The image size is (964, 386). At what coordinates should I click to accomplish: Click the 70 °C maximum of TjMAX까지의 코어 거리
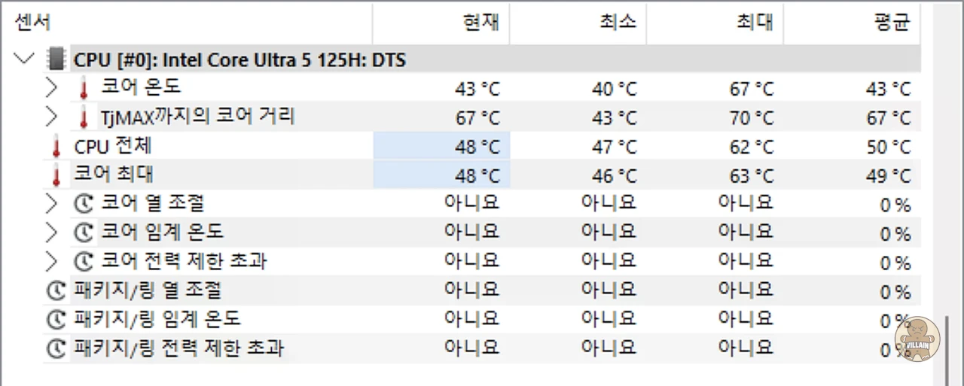[x=752, y=118]
